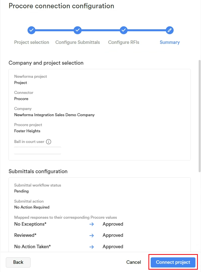Click the Back button
The image size is (201, 272).
pyautogui.click(x=18, y=262)
